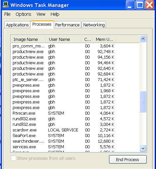Screen dimensions: 156x169
Task: Click SYSTEM user cell for Rtvscan.exe
Action: click(56, 113)
